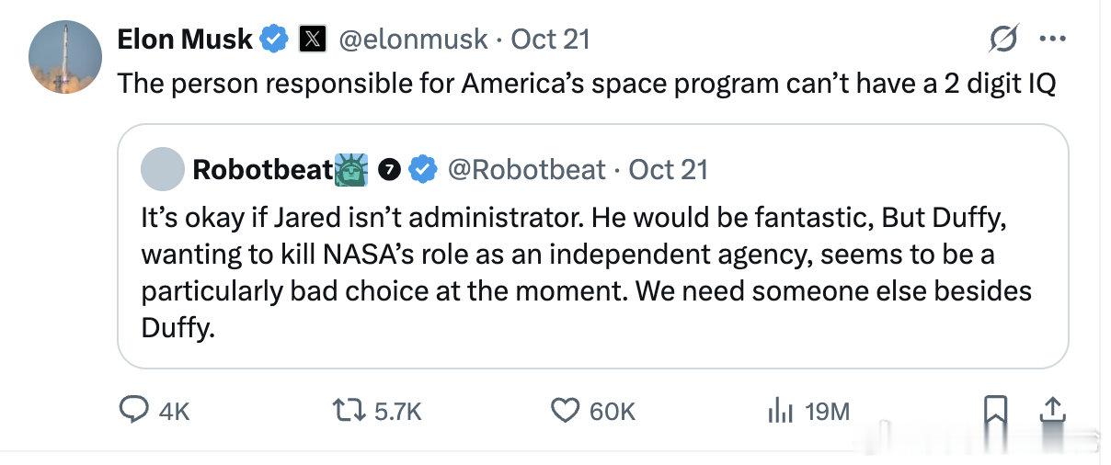Click the reply comment icon

click(x=136, y=411)
